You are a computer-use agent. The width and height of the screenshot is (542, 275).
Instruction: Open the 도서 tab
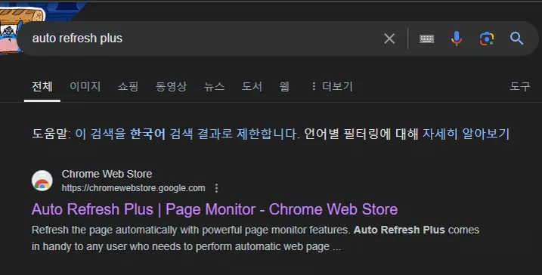252,86
